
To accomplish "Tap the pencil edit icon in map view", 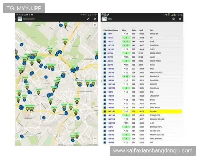I will [88, 19].
